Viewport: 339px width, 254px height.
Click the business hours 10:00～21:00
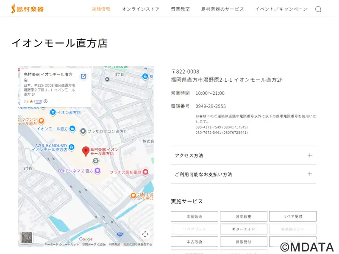tap(210, 93)
